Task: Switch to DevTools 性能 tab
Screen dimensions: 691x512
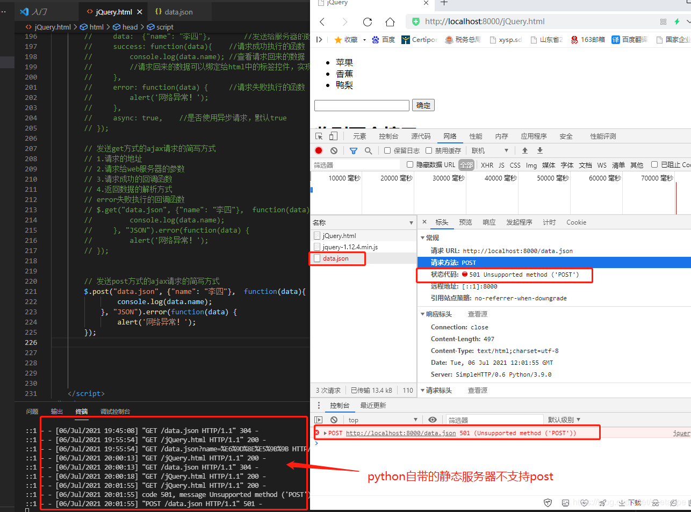Action: 476,136
